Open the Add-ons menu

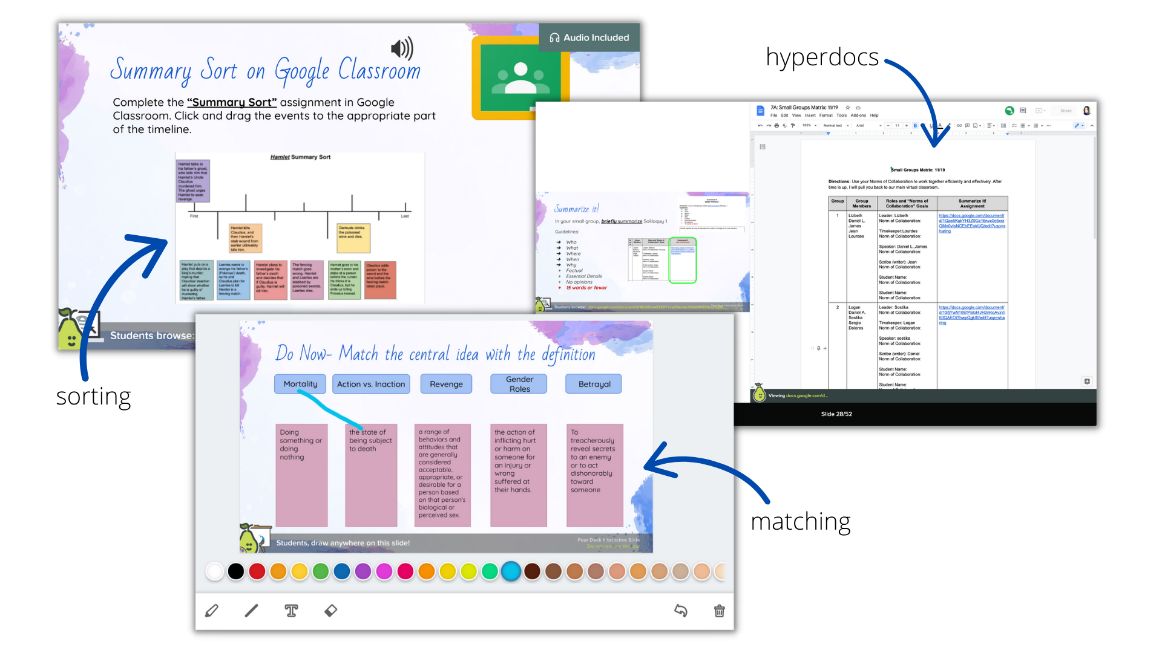[858, 115]
